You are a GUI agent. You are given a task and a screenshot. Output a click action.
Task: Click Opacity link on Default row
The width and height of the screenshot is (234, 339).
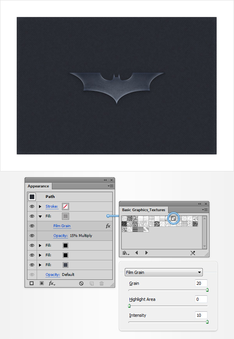53,275
